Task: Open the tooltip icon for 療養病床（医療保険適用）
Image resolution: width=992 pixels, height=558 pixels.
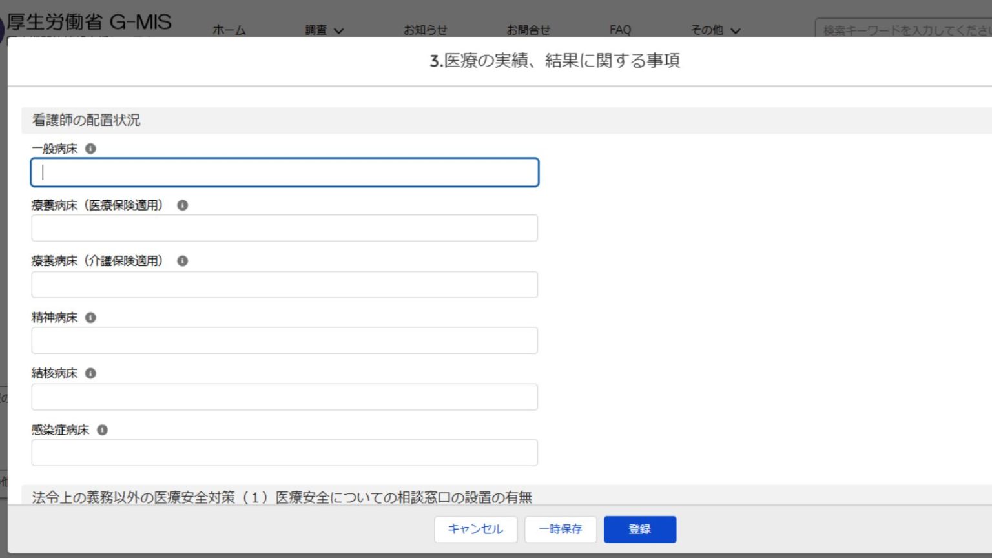Action: [x=182, y=205]
